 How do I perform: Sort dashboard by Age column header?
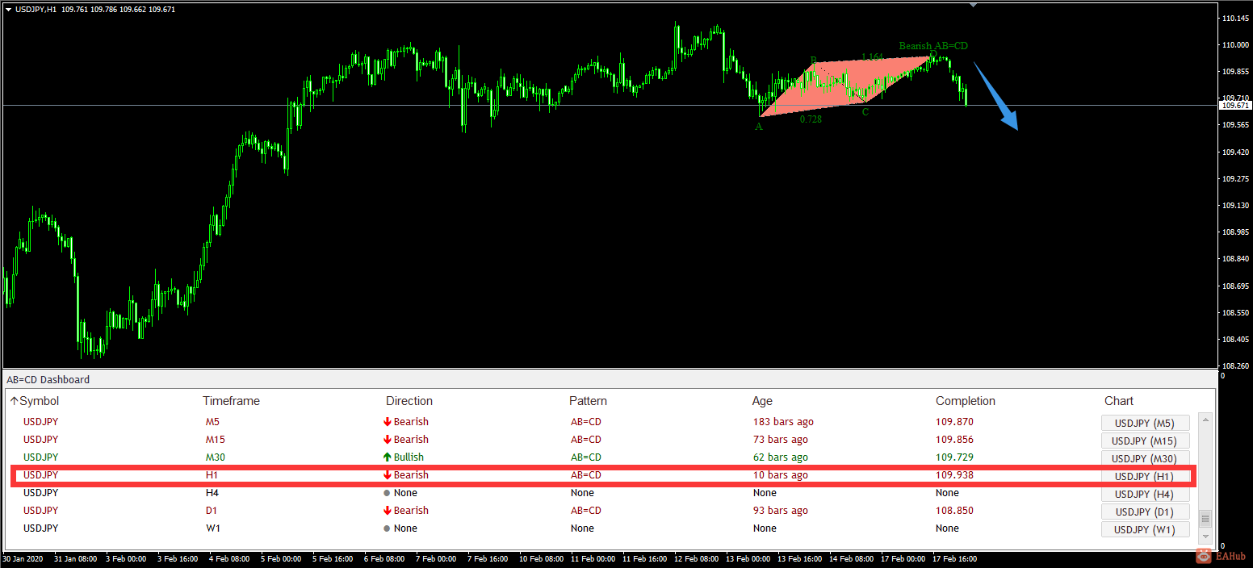pos(762,401)
